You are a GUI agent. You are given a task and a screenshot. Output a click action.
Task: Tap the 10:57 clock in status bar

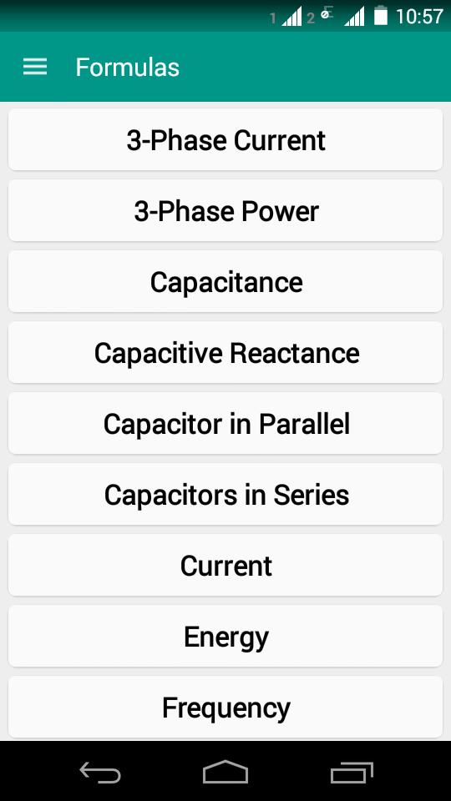[x=419, y=17]
